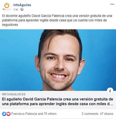Click the round info 'i' icon
The height and width of the screenshot is (119, 116).
[x=110, y=91]
